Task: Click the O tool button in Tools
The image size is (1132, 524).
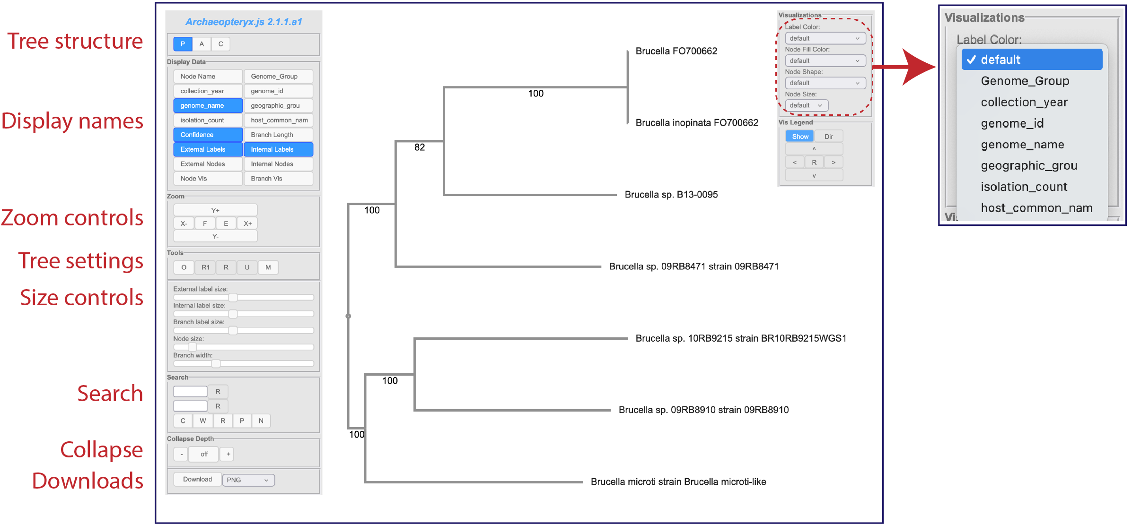Action: [x=184, y=267]
